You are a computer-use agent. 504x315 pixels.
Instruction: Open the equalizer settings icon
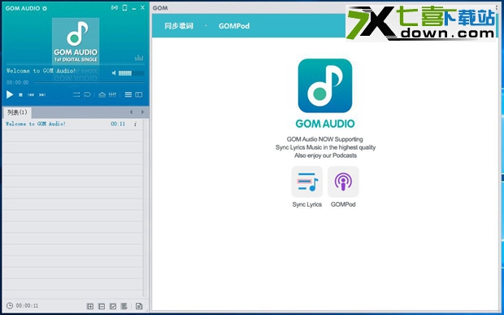pyautogui.click(x=112, y=94)
